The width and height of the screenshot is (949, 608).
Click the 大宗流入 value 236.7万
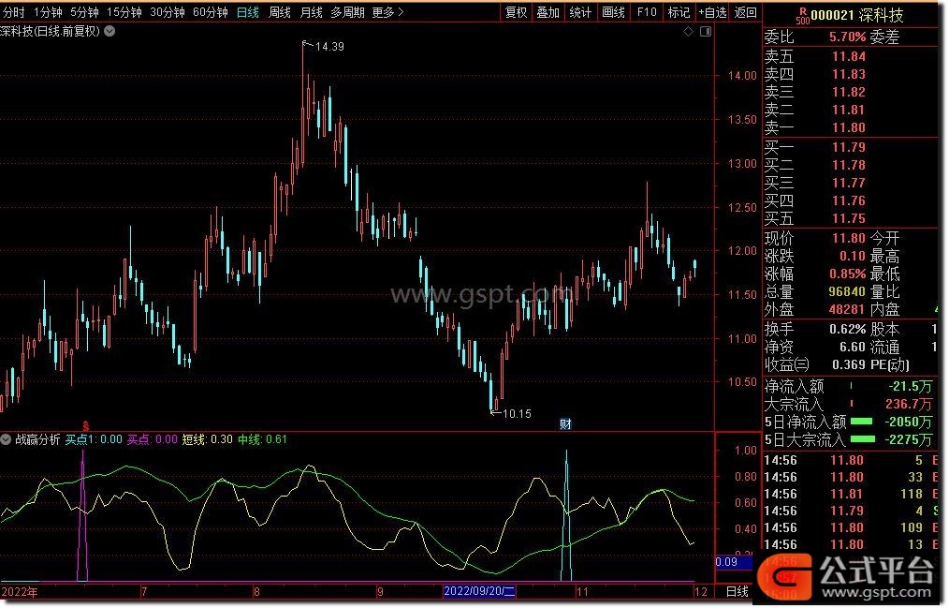coord(908,404)
